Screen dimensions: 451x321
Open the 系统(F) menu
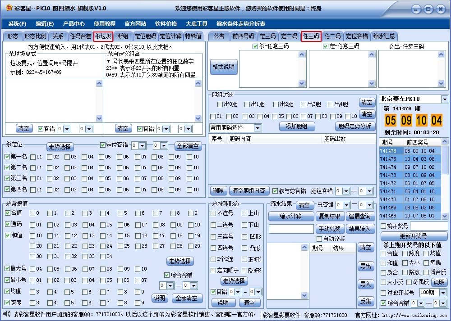(16, 23)
